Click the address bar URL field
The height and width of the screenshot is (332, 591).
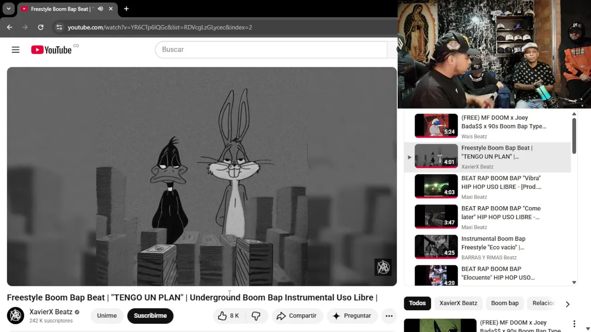(160, 27)
